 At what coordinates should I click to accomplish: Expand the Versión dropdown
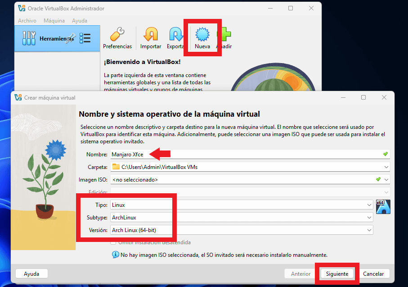369,230
